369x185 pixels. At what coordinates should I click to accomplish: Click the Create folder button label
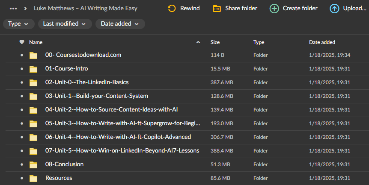point(300,8)
